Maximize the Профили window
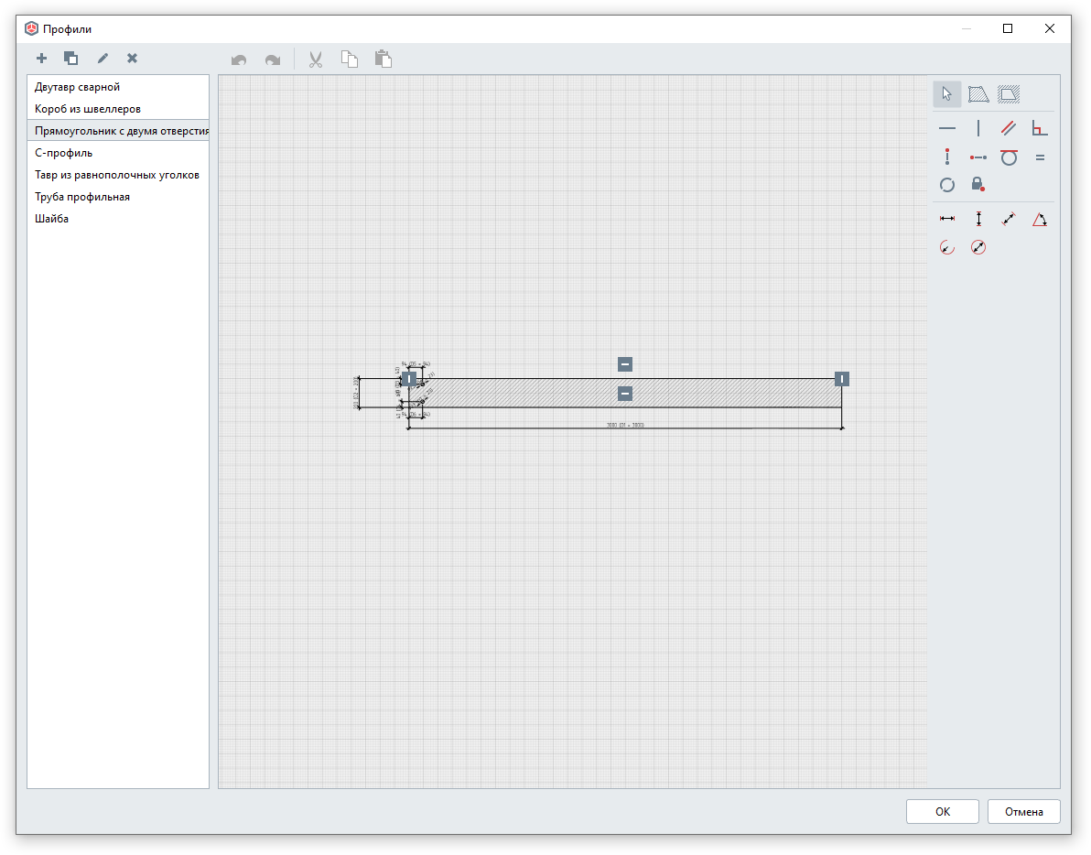The height and width of the screenshot is (855, 1091). coord(1008,28)
